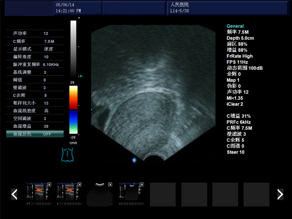Click the right arrow in thumbnail strip
The image size is (292, 219).
[x=280, y=194]
